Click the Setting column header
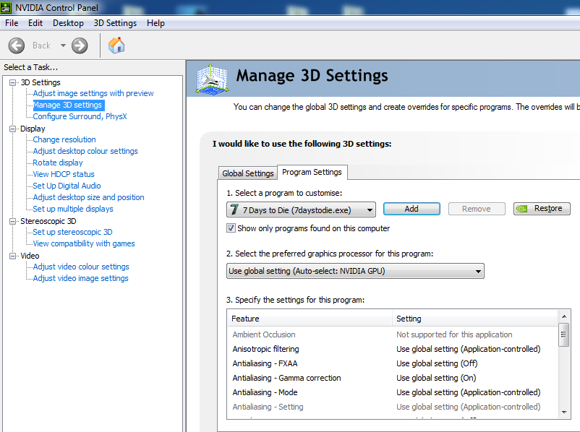 pos(475,319)
